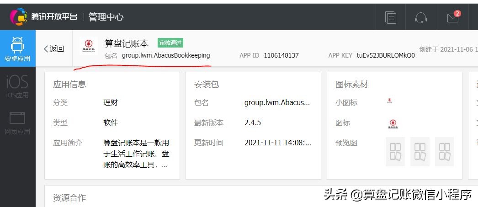Open the 资源合作 section heading

[69, 197]
